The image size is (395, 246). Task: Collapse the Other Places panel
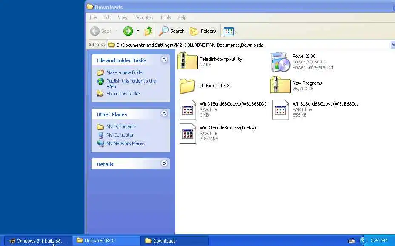pyautogui.click(x=164, y=114)
